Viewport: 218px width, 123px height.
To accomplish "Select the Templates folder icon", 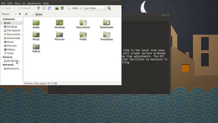I will 107,35.
